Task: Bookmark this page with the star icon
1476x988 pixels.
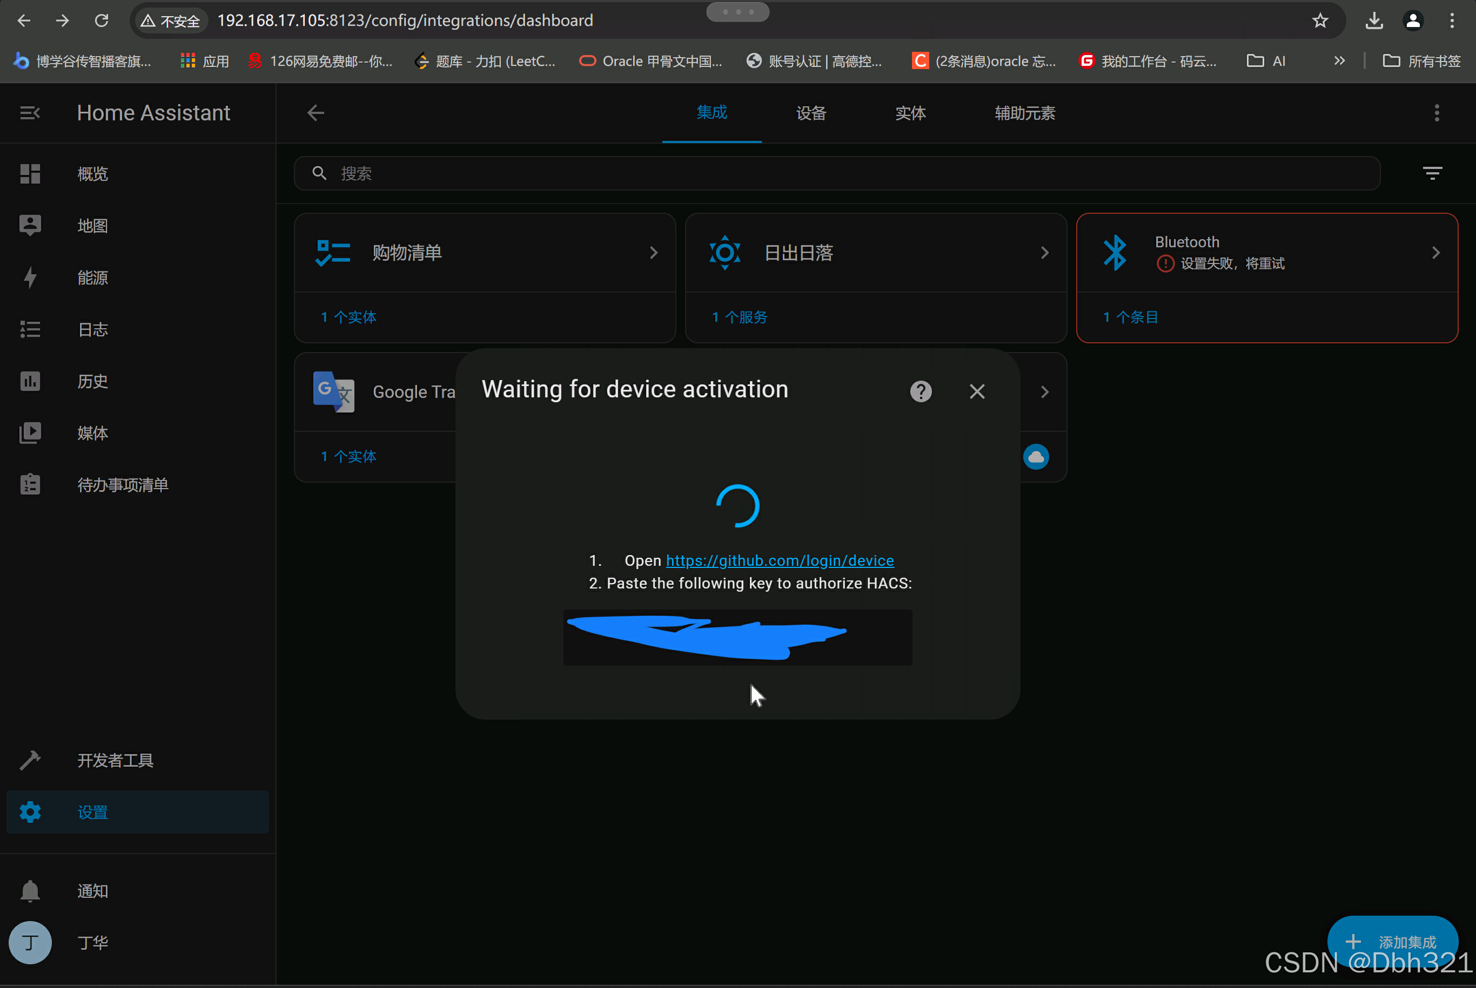Action: (1320, 21)
